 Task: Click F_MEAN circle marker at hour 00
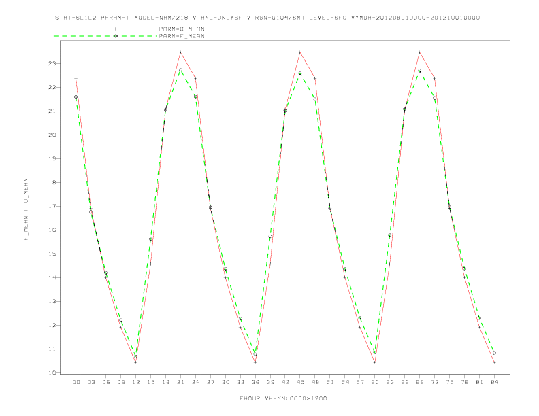pyautogui.click(x=76, y=97)
